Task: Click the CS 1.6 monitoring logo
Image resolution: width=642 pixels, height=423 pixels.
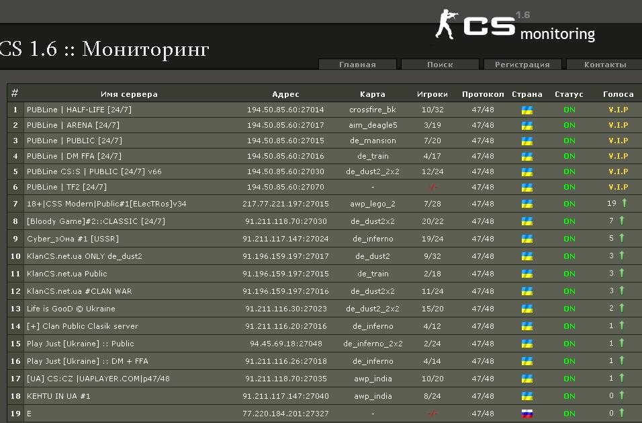Action: 515,25
